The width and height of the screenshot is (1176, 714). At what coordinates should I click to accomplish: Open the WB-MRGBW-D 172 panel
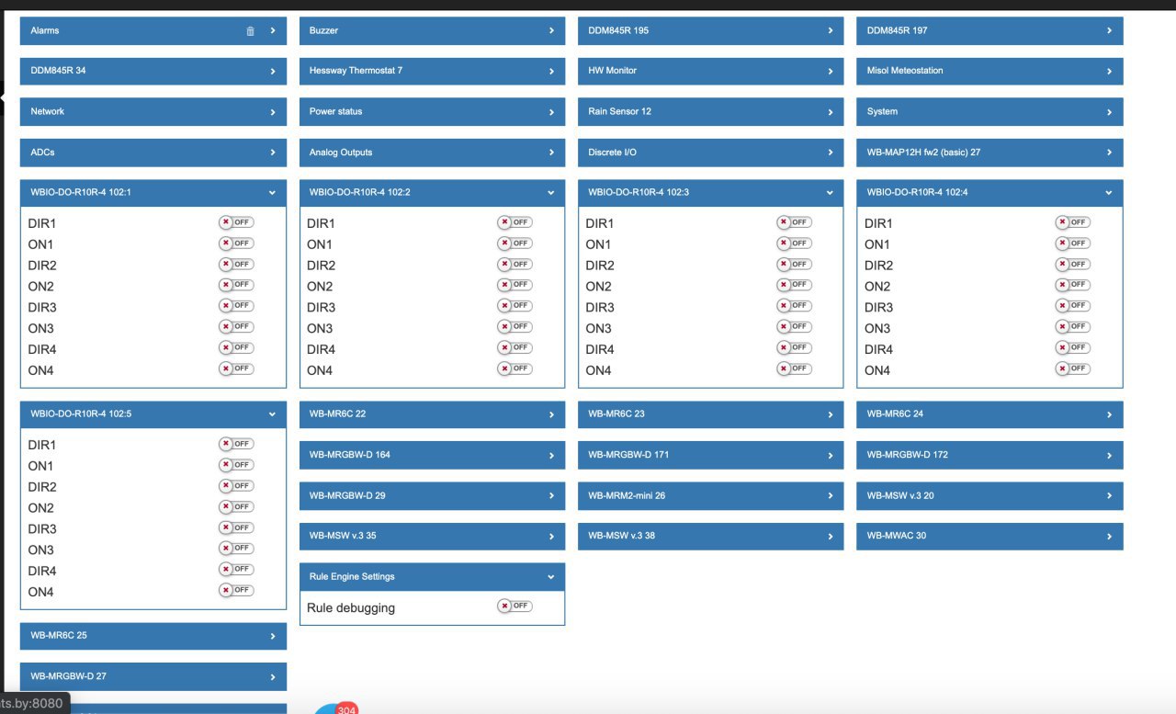tap(989, 455)
